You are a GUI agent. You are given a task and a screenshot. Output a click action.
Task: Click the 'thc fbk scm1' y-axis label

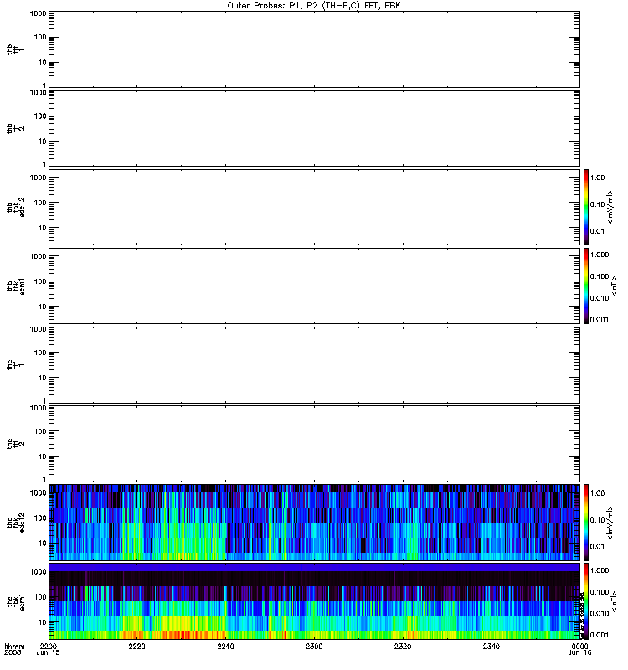pos(16,601)
